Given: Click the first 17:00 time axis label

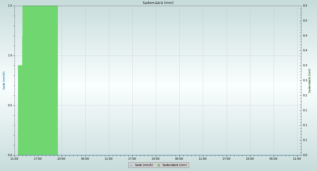Looking at the screenshot, I should 38,159.
